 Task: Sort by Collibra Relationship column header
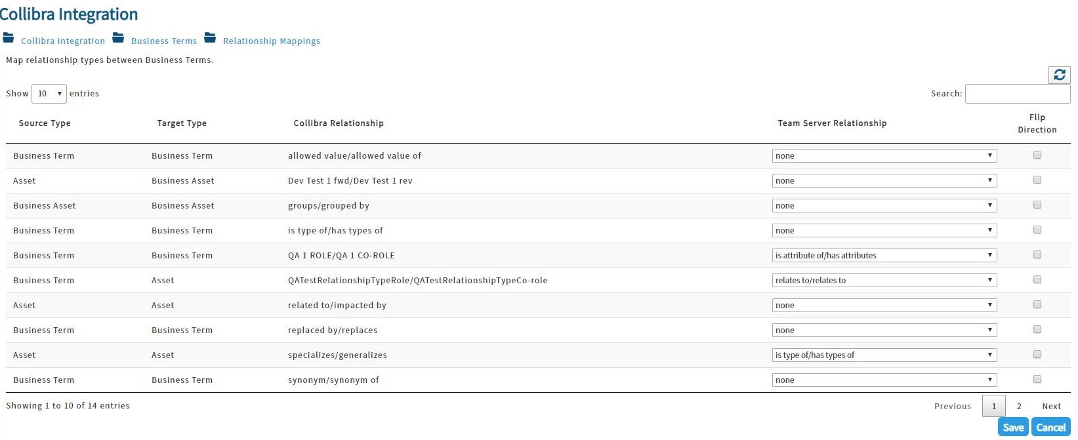[339, 123]
